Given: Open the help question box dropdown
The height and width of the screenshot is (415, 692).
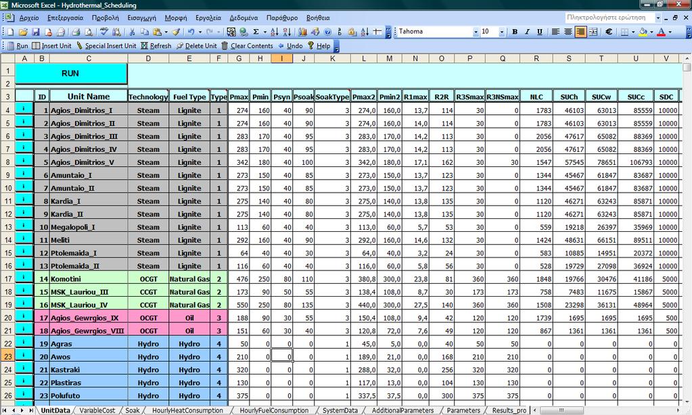Looking at the screenshot, I should pyautogui.click(x=658, y=18).
